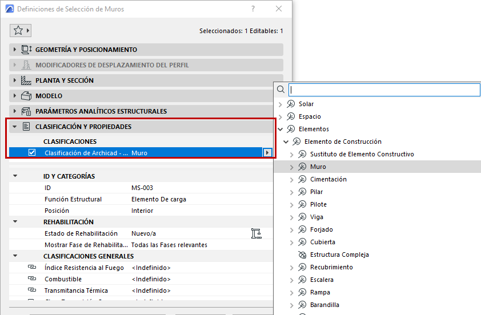Click the link icon beside Combustible

click(x=32, y=278)
